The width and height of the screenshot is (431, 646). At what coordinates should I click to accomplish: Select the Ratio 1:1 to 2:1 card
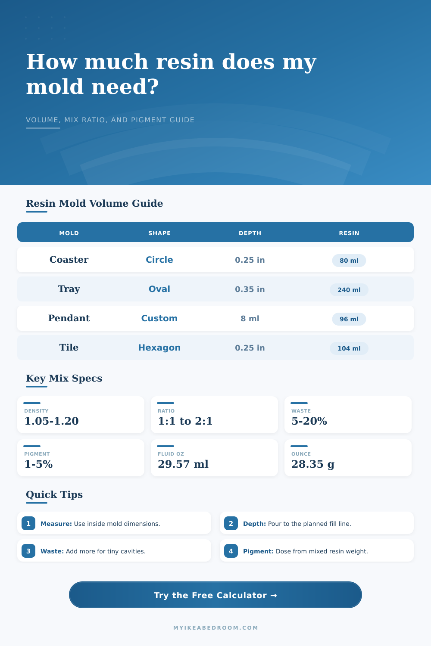(x=214, y=415)
